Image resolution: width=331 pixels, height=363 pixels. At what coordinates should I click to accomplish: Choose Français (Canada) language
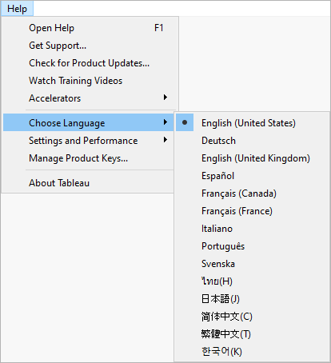252,193
